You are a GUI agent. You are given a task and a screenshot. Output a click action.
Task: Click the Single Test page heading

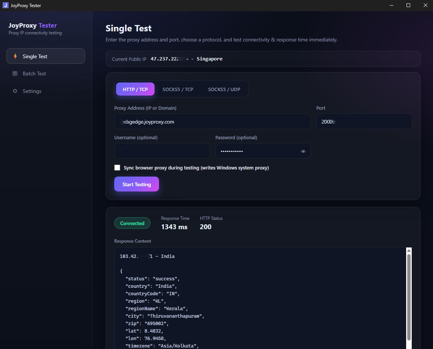[128, 28]
